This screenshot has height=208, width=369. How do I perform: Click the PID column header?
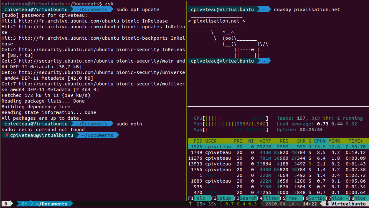point(198,141)
